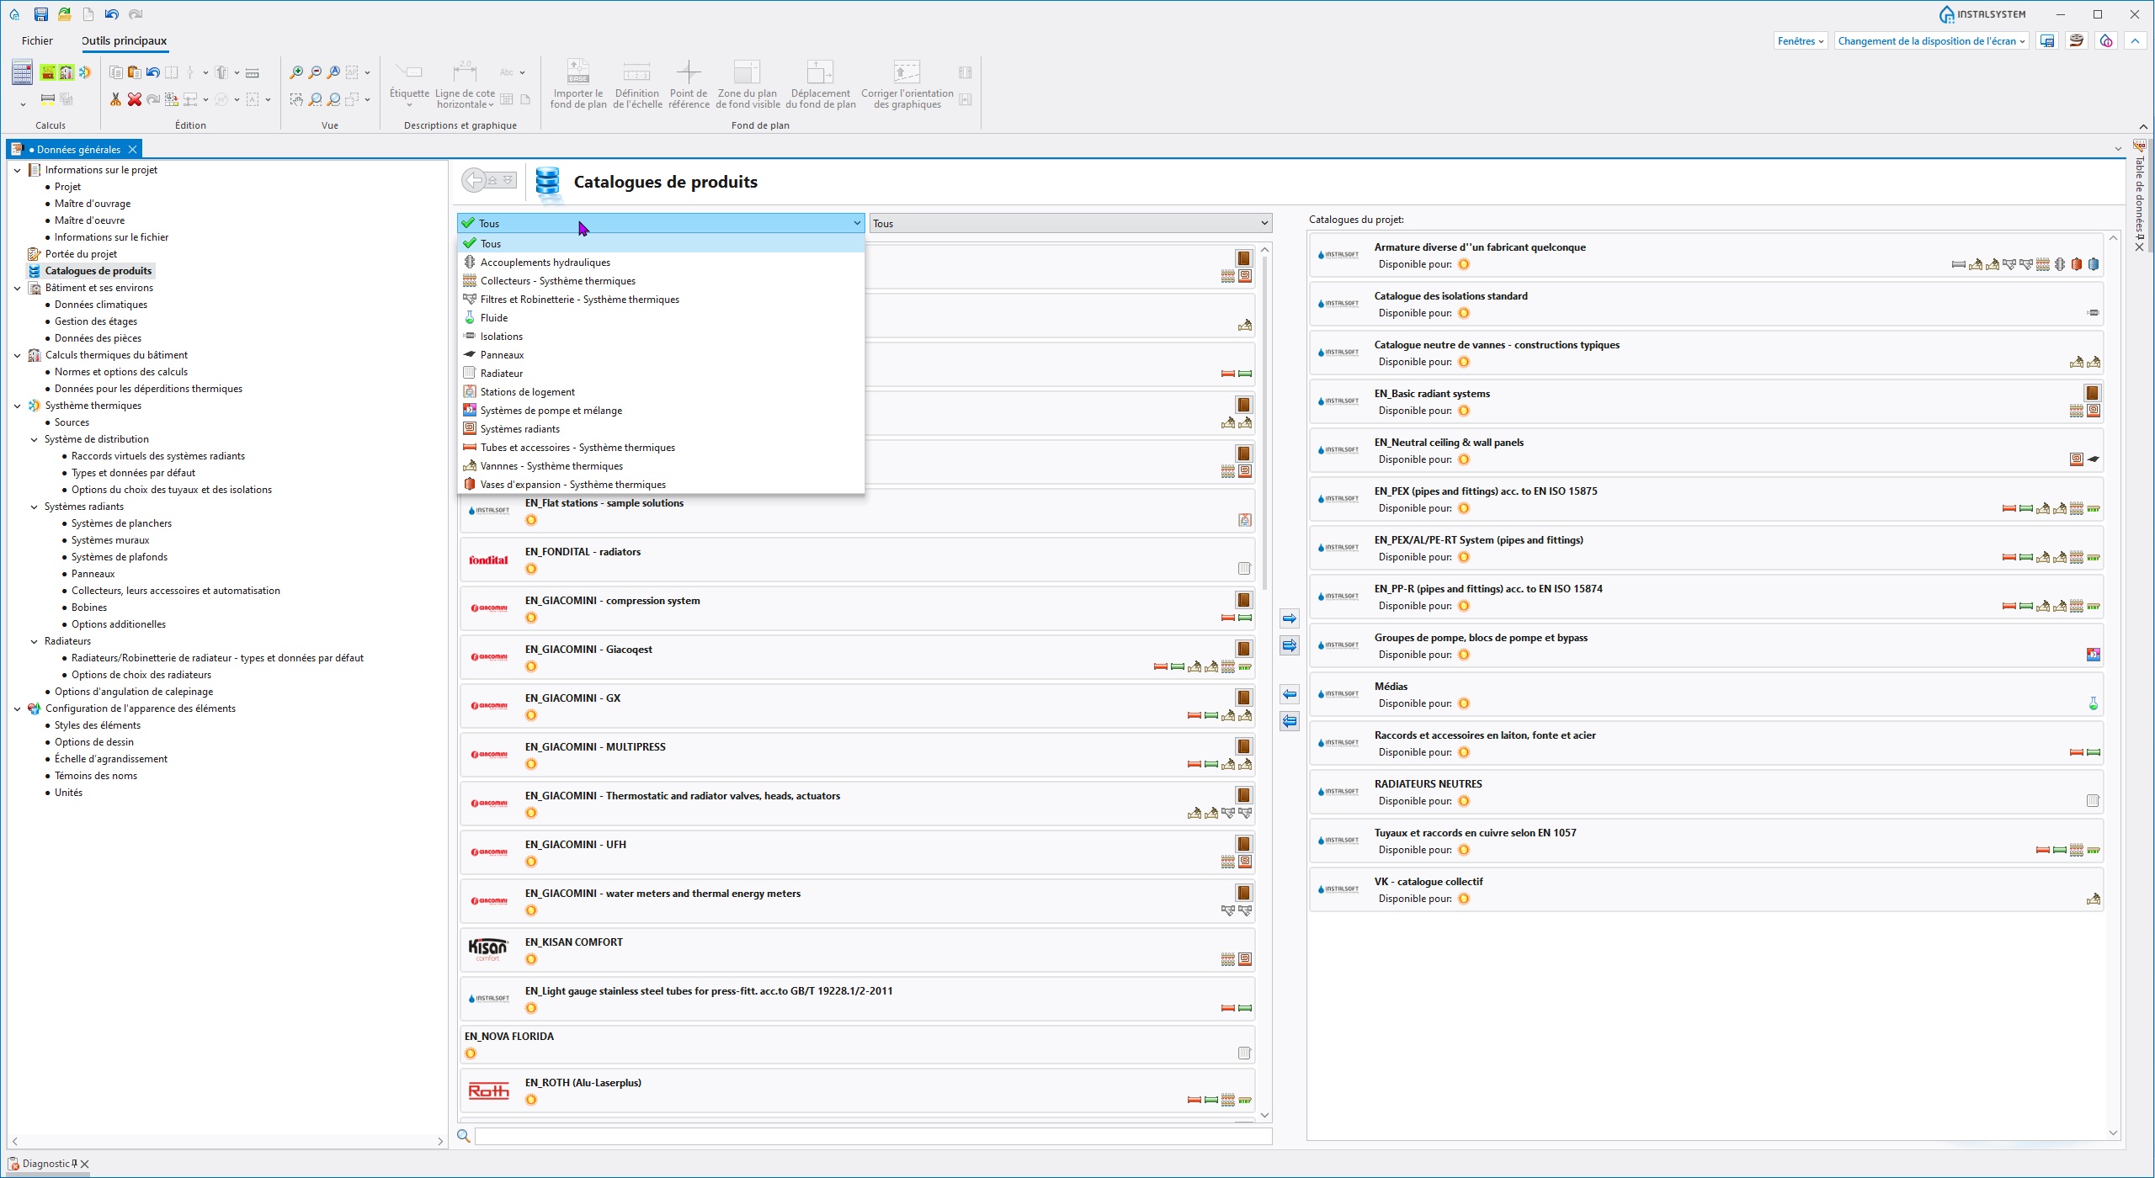Screen dimensions: 2155x1178
Task: Click the red X delete icon
Action: pos(134,99)
